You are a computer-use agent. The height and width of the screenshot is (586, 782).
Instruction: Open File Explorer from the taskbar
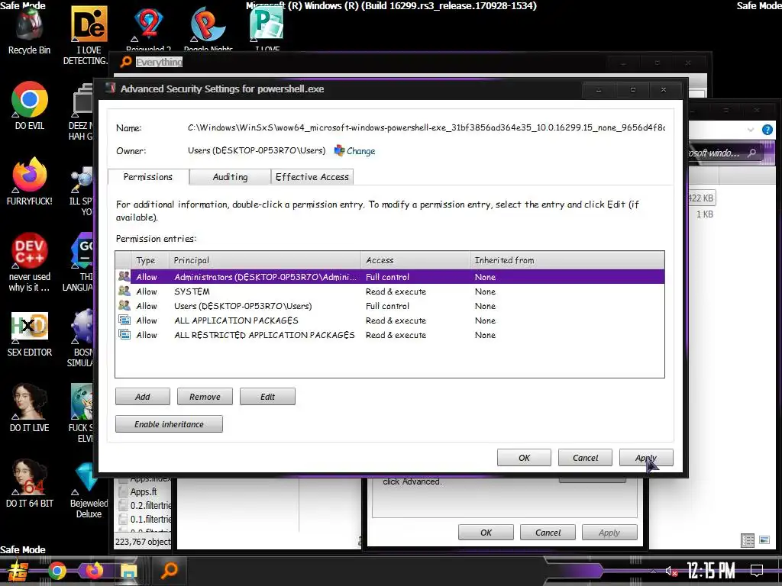coord(128,571)
